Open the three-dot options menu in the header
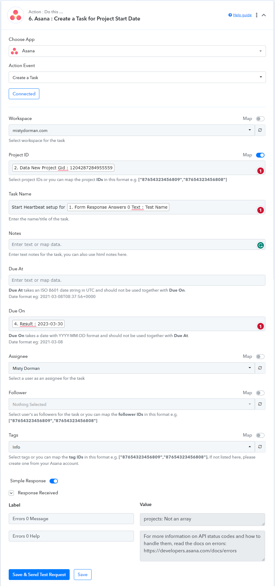The width and height of the screenshot is (275, 586). [256, 15]
